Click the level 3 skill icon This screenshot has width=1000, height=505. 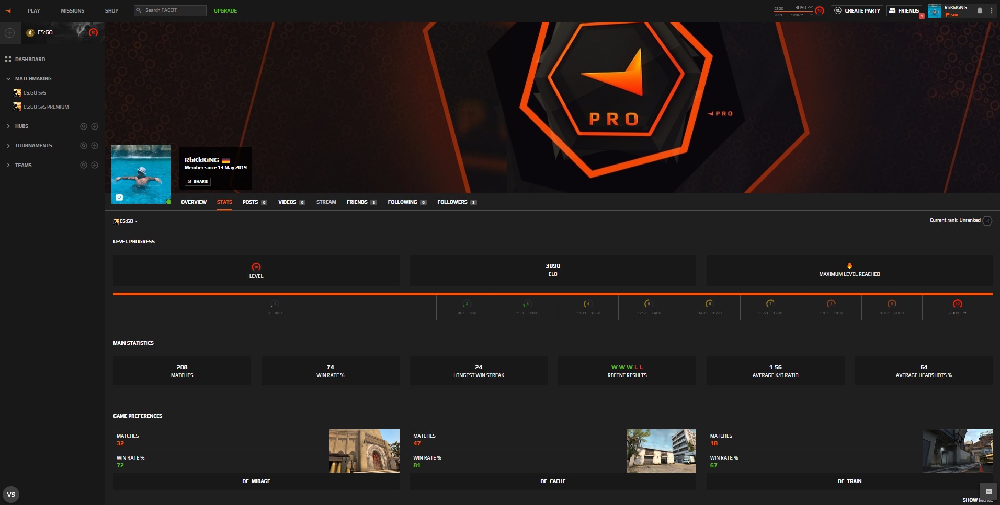[x=527, y=304]
